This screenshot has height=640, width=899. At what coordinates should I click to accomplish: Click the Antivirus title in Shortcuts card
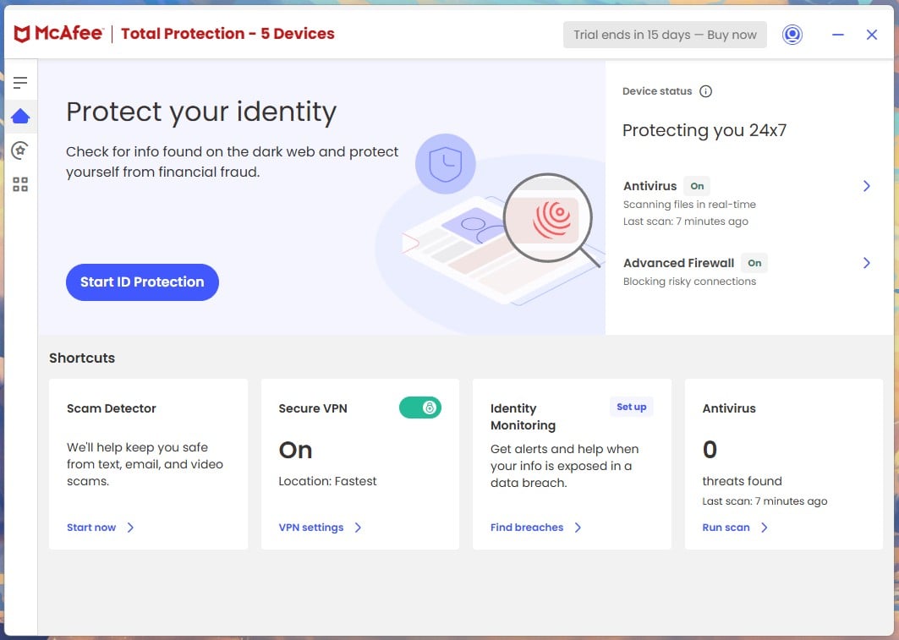(729, 408)
